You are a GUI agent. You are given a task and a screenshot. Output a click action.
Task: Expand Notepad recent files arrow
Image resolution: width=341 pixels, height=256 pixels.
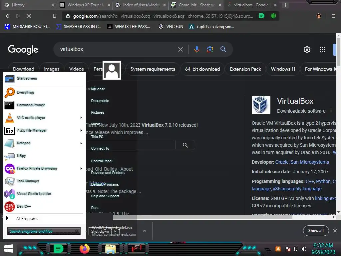(81, 143)
